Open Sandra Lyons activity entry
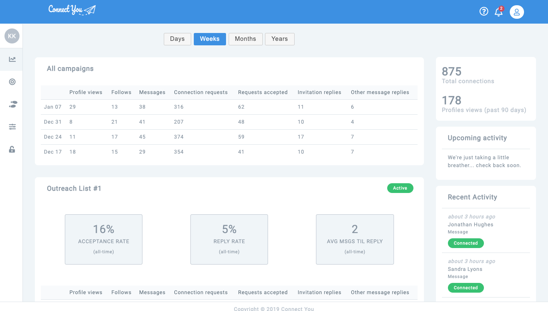Viewport: 548px width, 311px height. [465, 269]
